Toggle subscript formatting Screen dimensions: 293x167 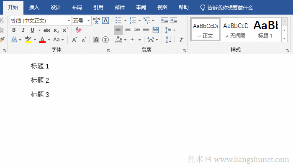(x=56, y=30)
